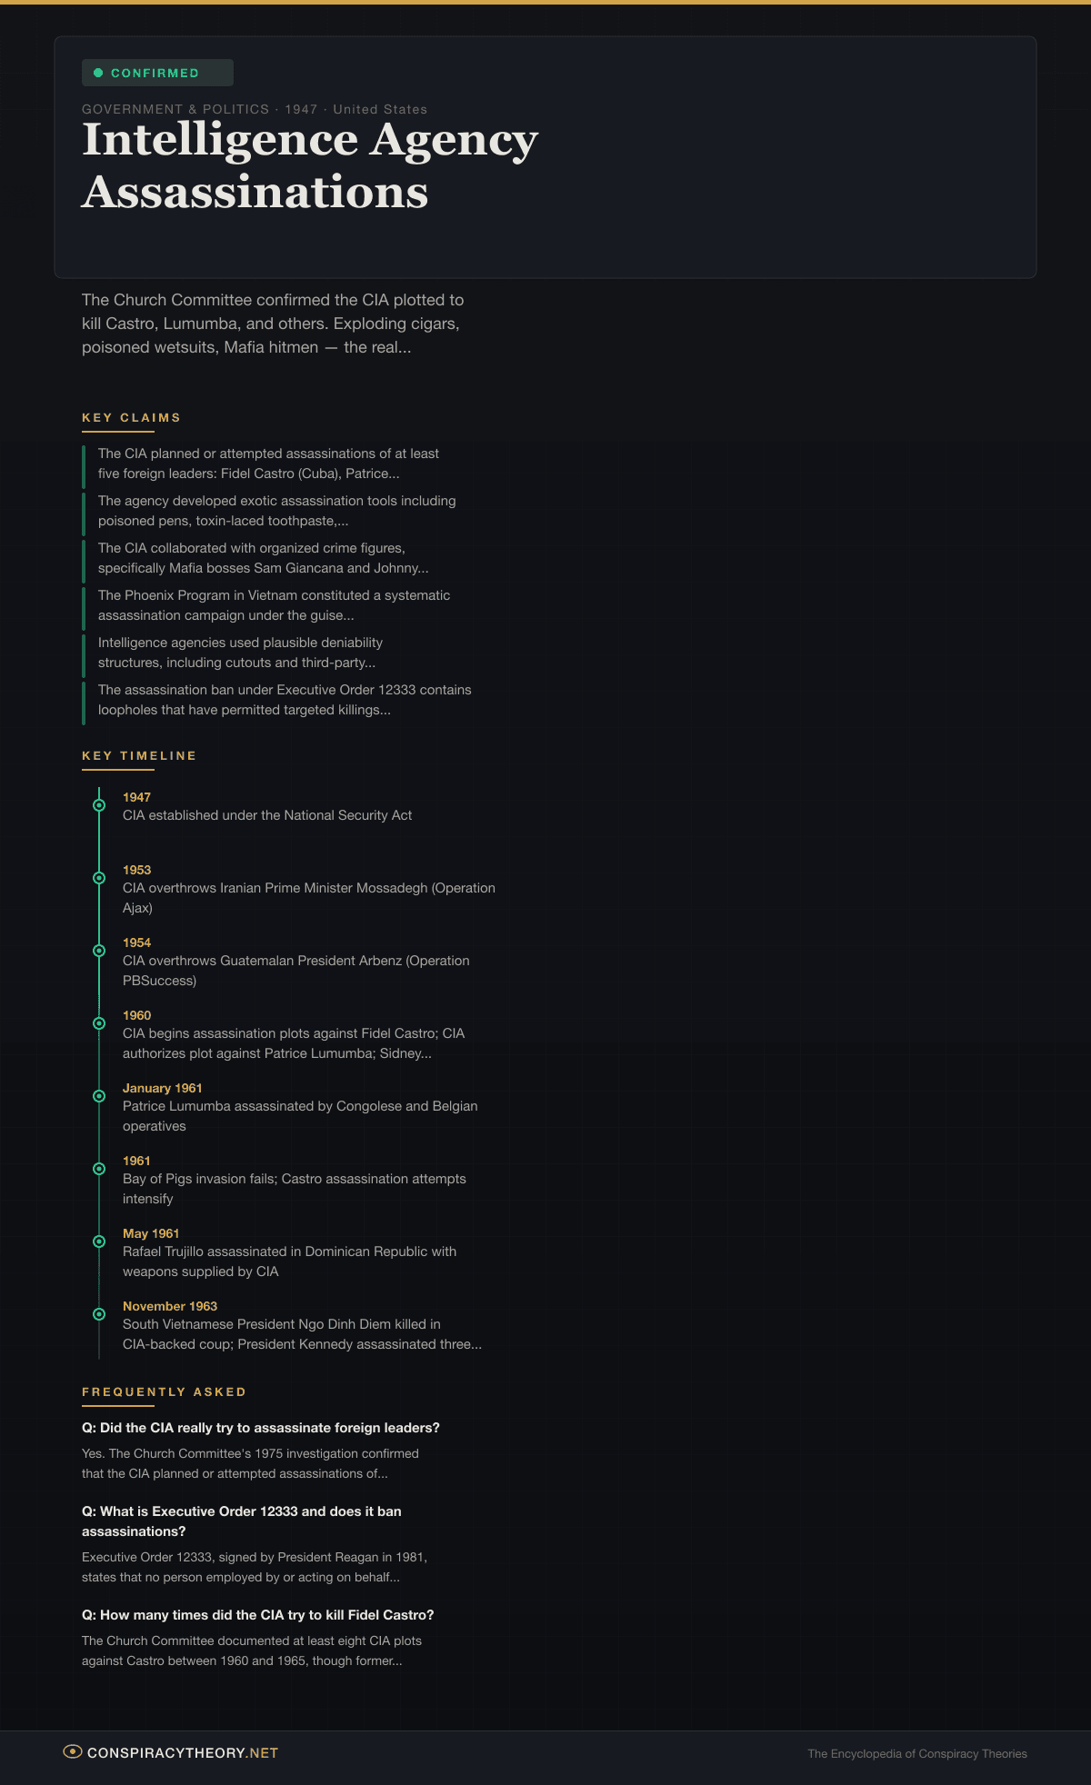Click the KEY TIMELINE section heading

tap(139, 756)
